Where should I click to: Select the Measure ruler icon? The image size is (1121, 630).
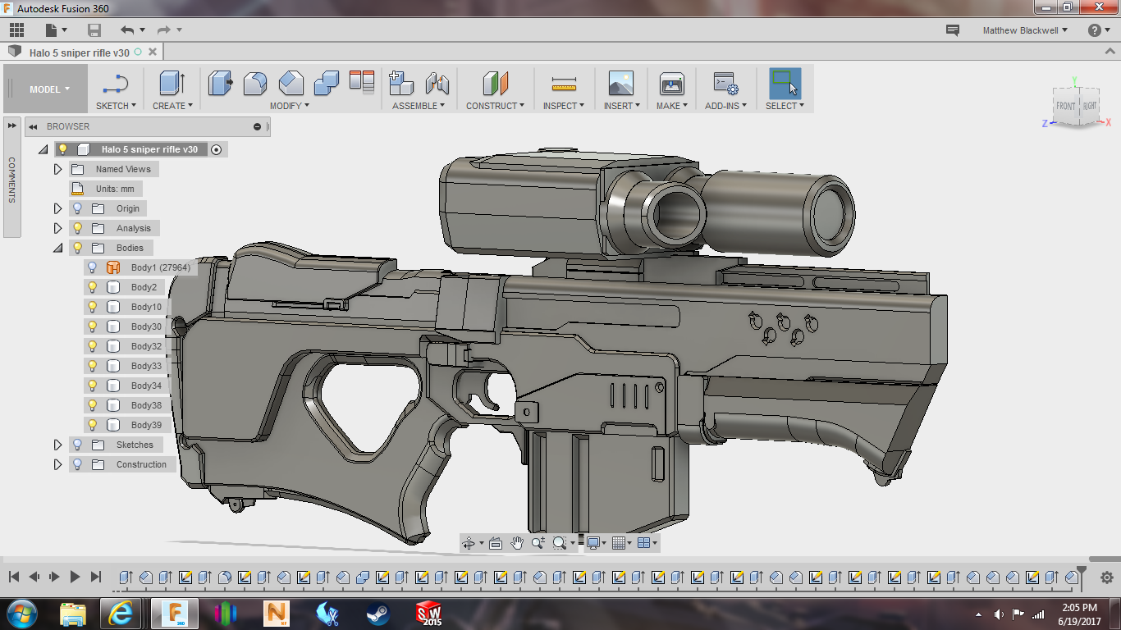[564, 84]
